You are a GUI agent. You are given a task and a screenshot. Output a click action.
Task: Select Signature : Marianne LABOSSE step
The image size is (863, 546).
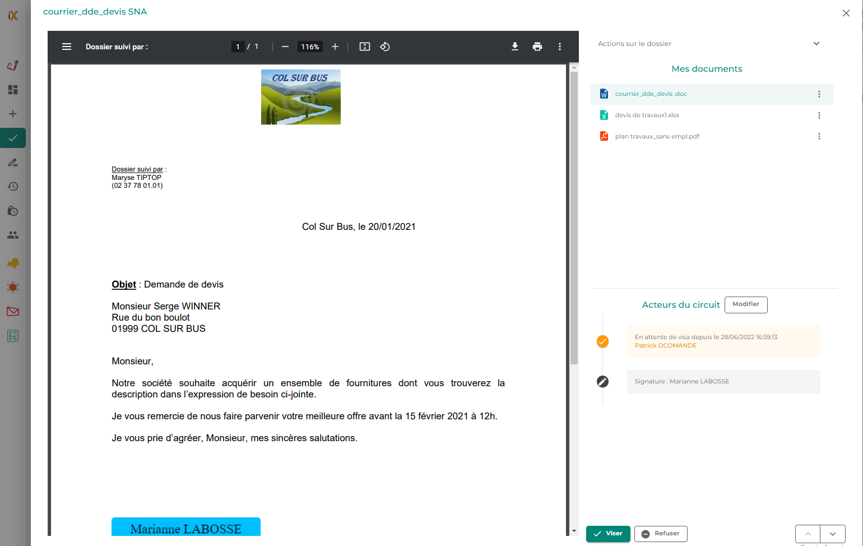click(x=723, y=382)
